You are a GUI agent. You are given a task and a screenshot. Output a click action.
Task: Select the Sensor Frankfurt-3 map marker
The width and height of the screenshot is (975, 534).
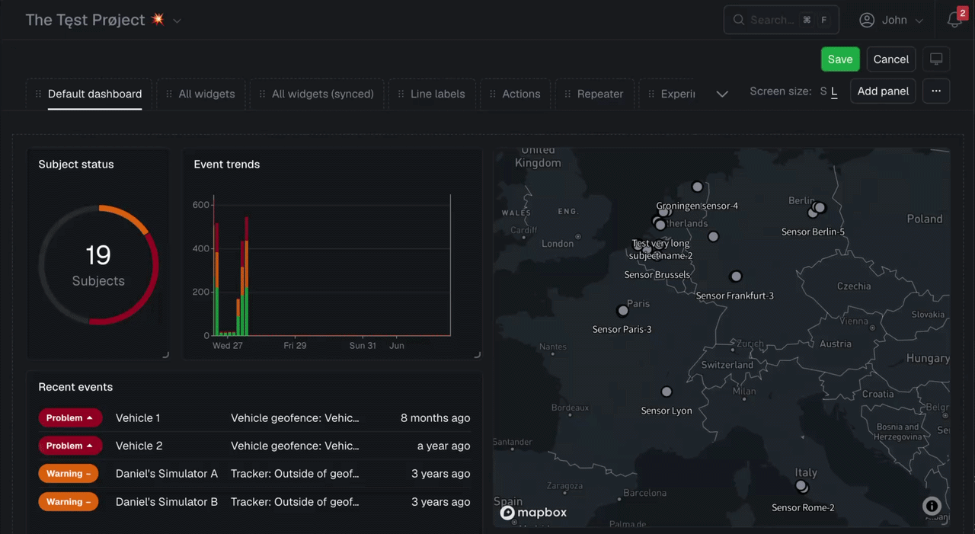(x=736, y=277)
